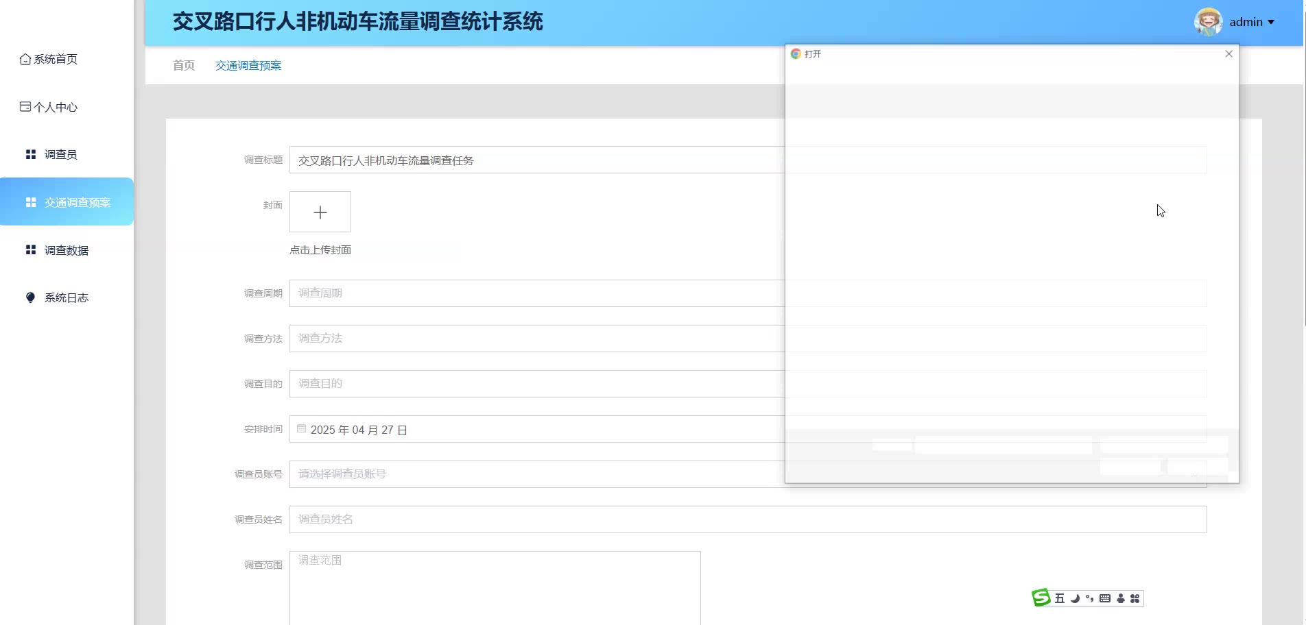Click the 交通调查预案 breadcrumb link
The width and height of the screenshot is (1306, 625).
pyautogui.click(x=248, y=65)
